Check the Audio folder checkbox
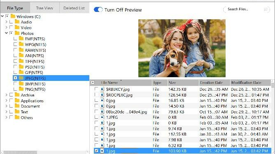Viewport: 275px width, 154px height. pos(11,22)
